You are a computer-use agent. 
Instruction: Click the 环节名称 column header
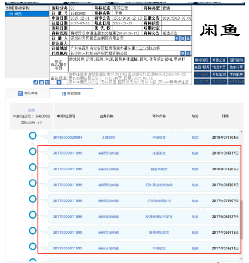point(159,116)
